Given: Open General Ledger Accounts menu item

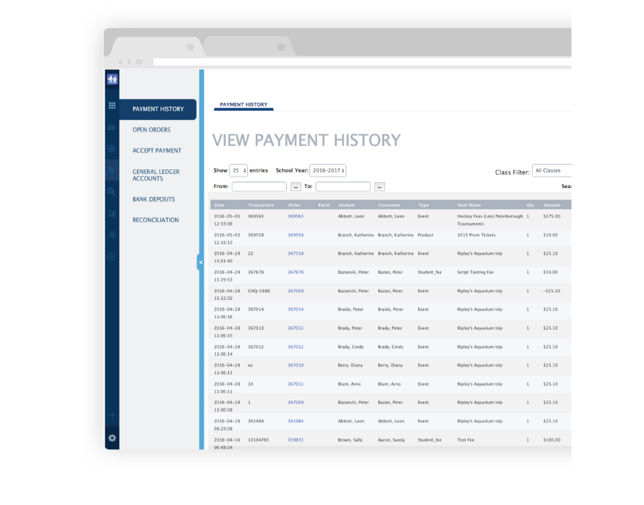Looking at the screenshot, I should (x=156, y=175).
